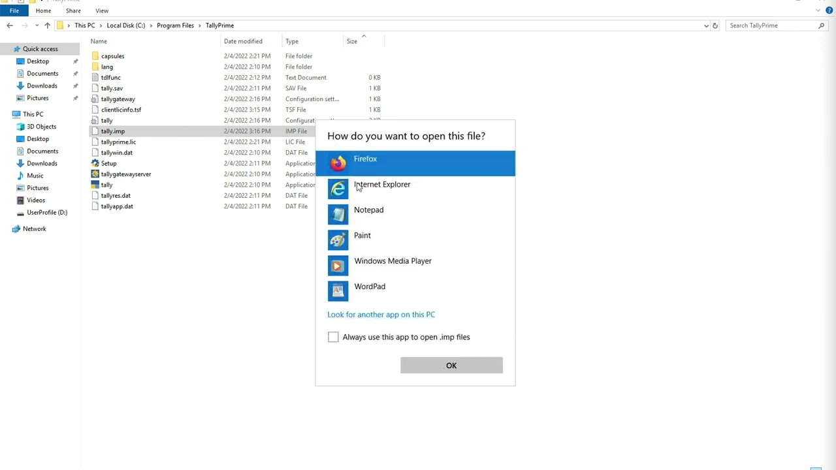Open Pictures under Quick access
Viewport: 836px width, 470px height.
tap(38, 98)
